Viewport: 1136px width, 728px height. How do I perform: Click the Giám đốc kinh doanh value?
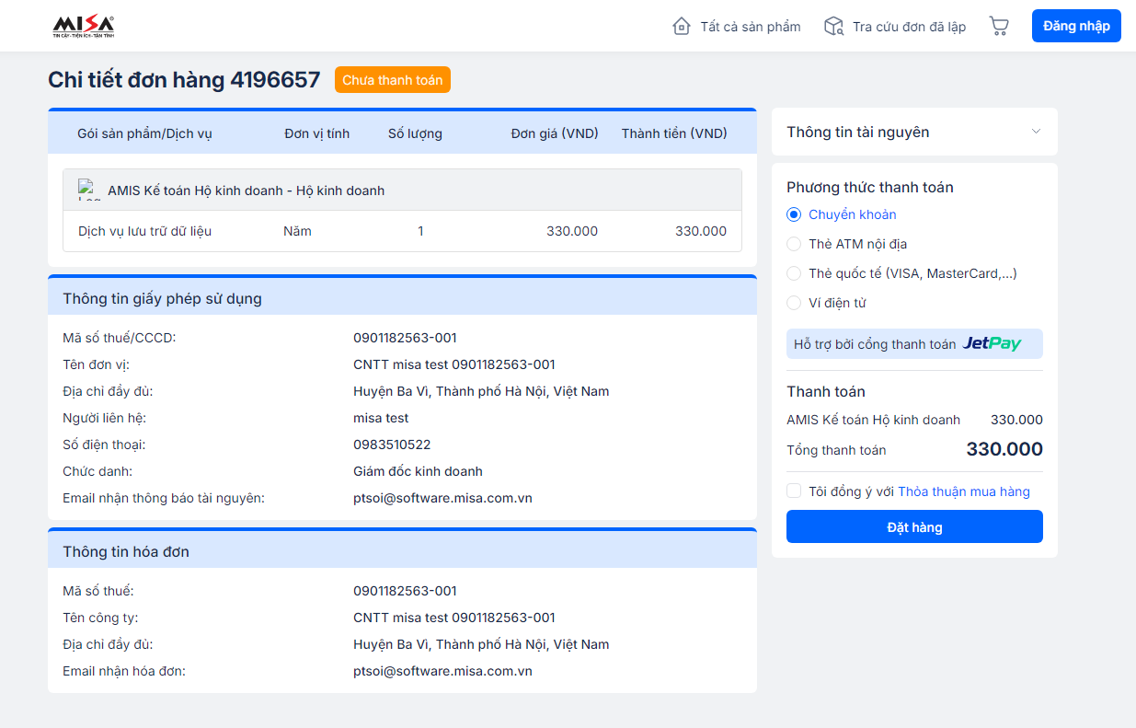(418, 471)
